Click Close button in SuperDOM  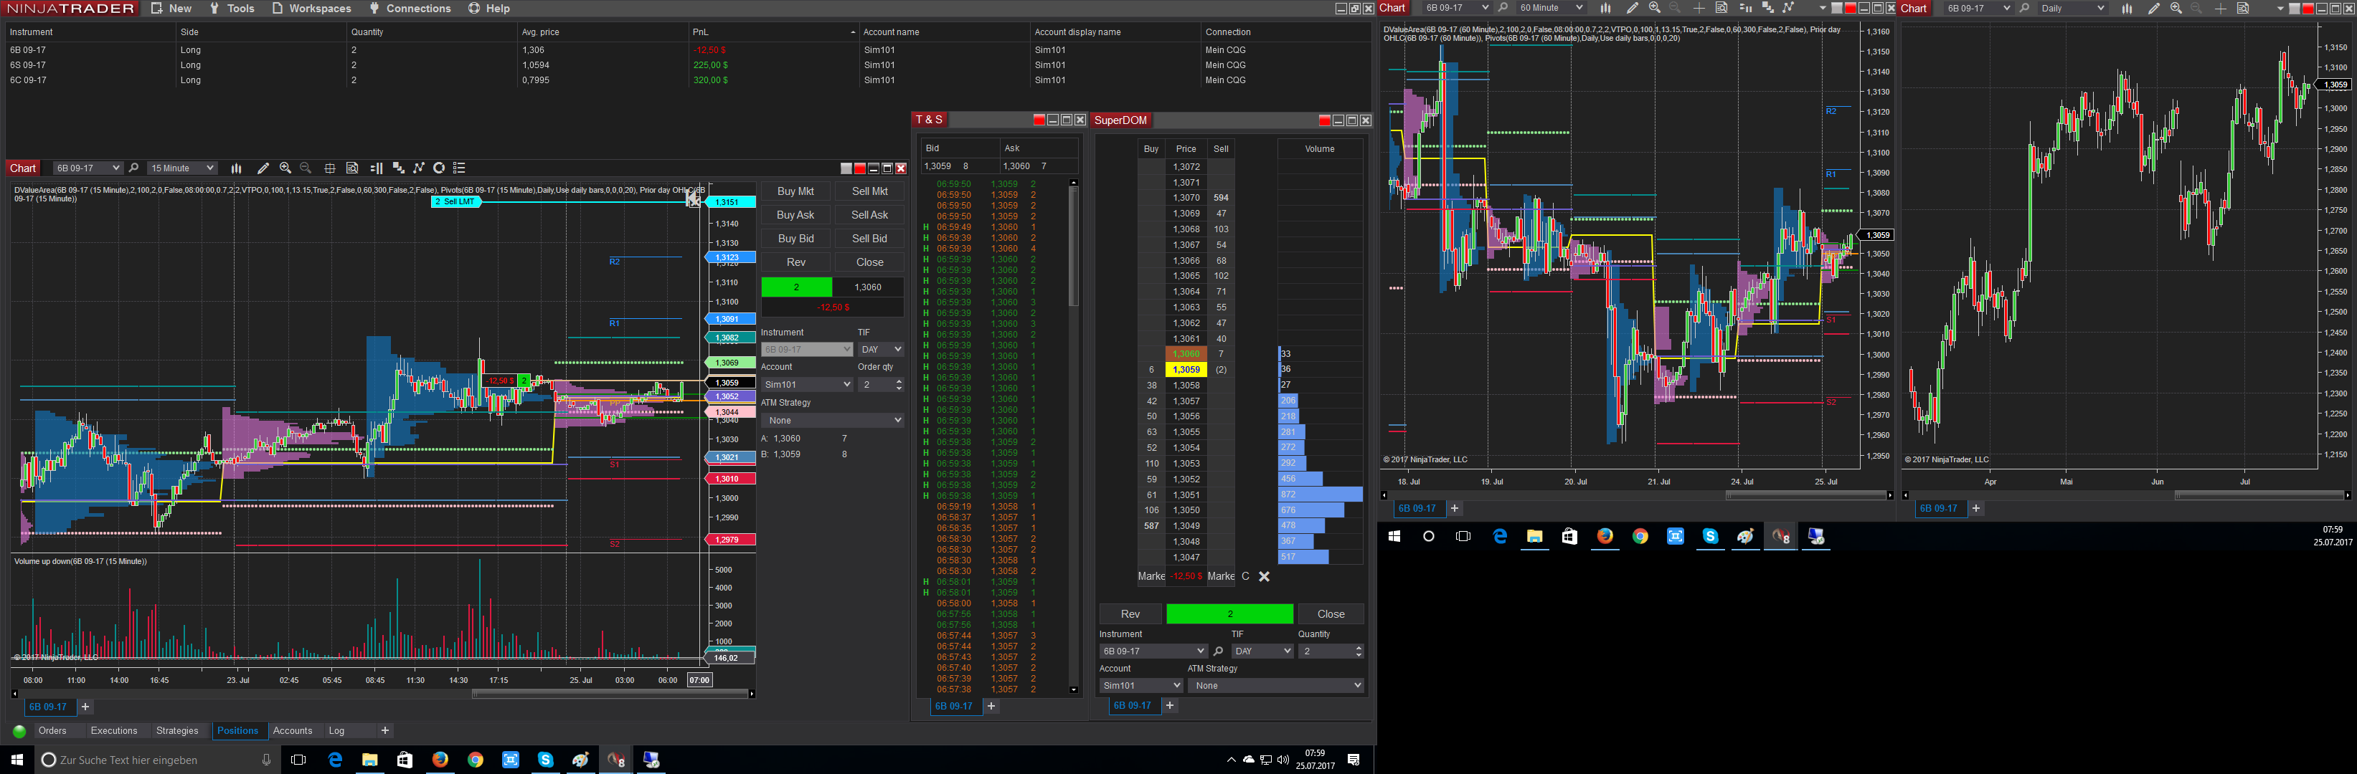[1331, 614]
